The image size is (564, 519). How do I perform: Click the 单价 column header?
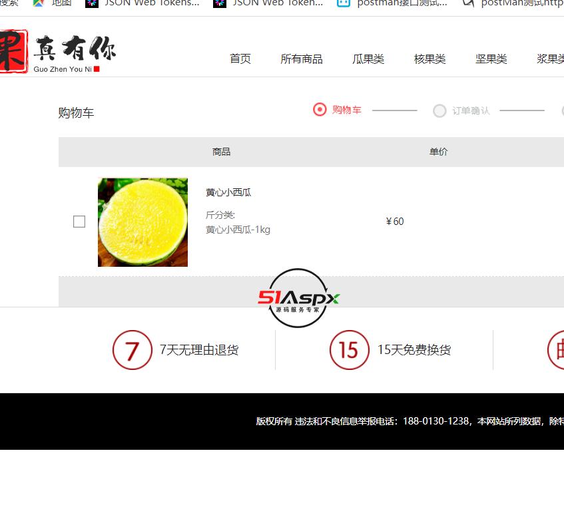(438, 152)
